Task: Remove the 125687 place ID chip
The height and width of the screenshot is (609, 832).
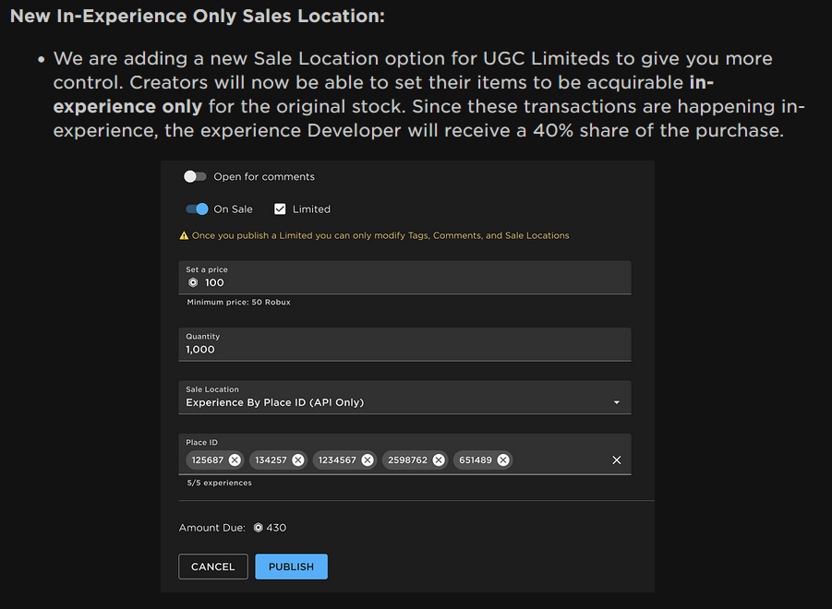Action: pos(235,460)
